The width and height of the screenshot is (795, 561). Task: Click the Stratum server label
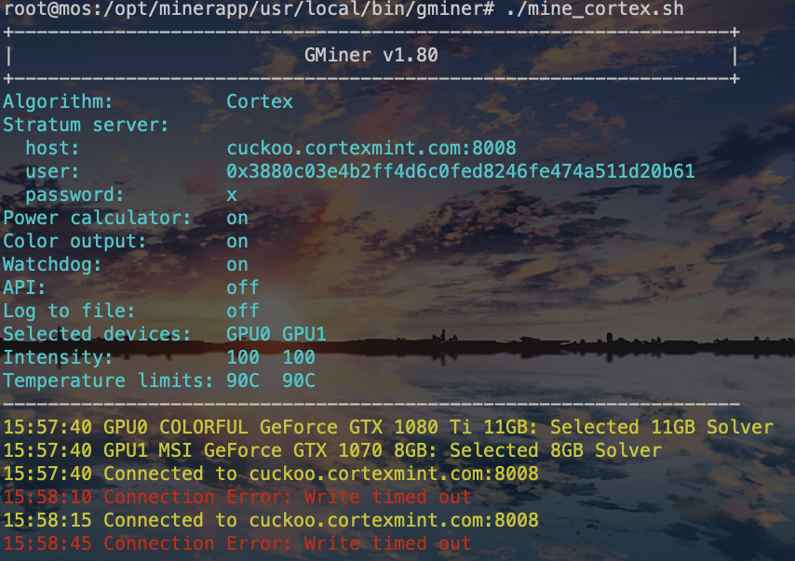[86, 125]
